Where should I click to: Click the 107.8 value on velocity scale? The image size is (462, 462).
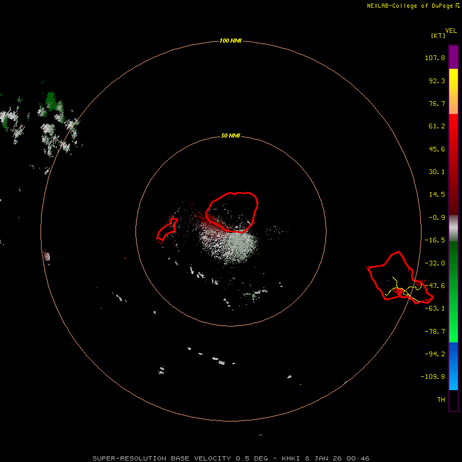tap(435, 57)
